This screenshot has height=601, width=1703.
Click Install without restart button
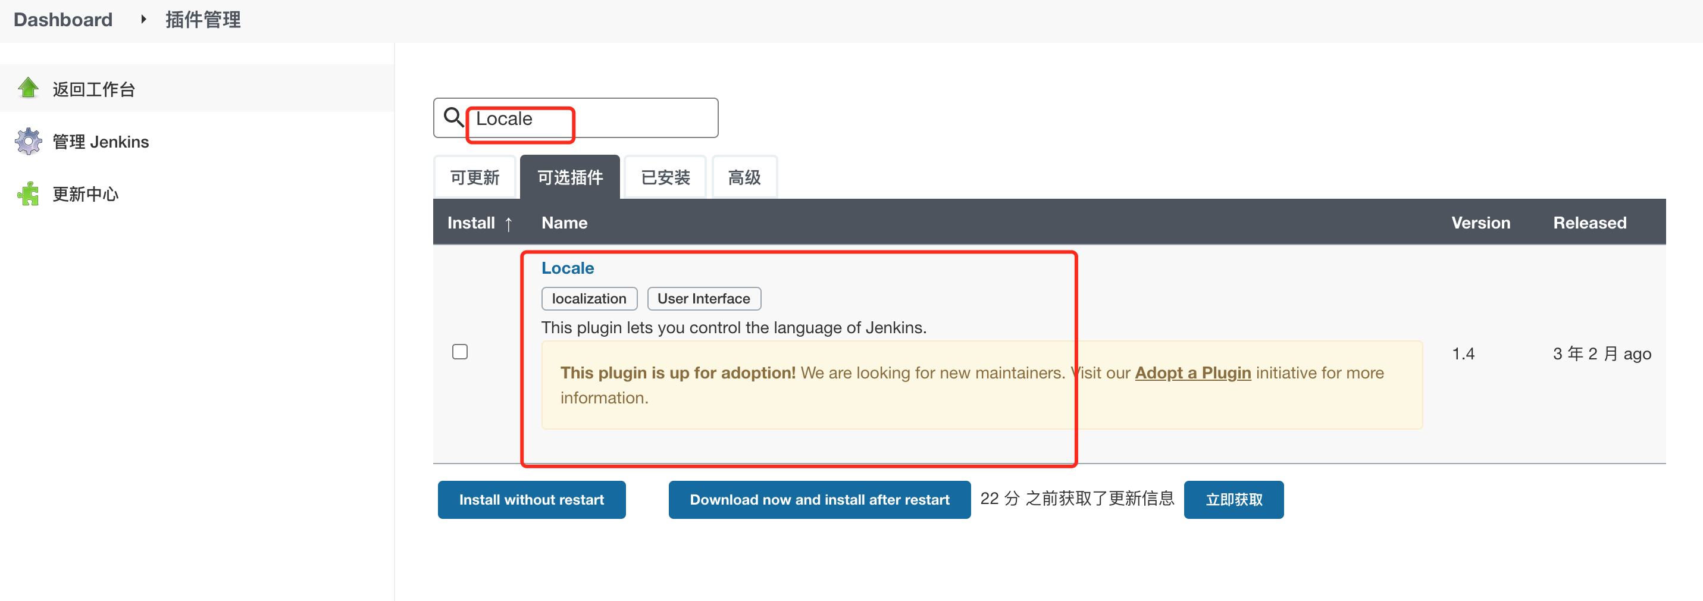click(x=531, y=500)
